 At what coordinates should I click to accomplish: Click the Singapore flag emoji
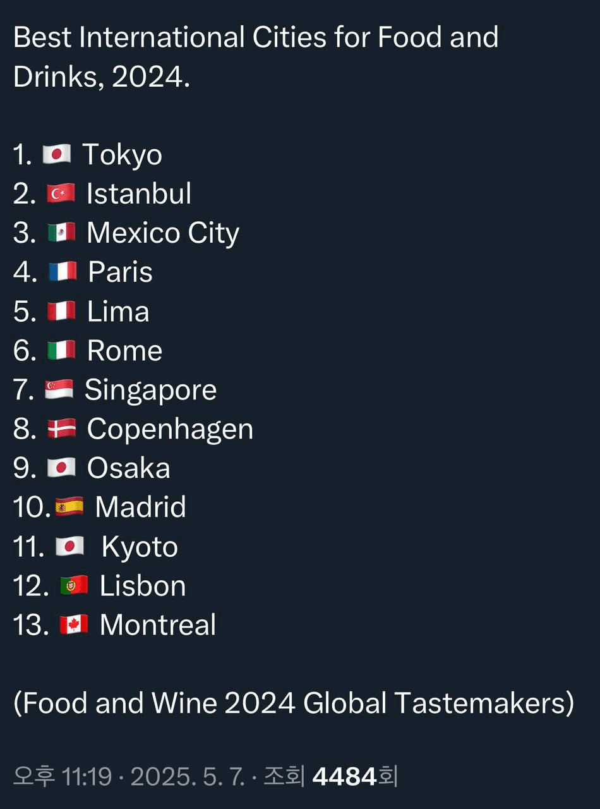tap(59, 390)
